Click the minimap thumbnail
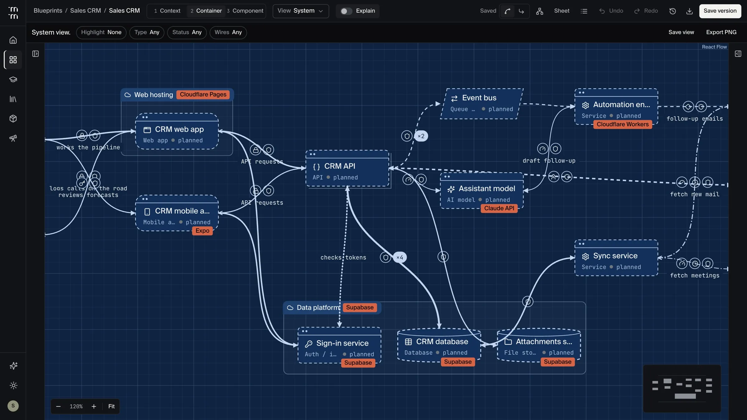 682,389
